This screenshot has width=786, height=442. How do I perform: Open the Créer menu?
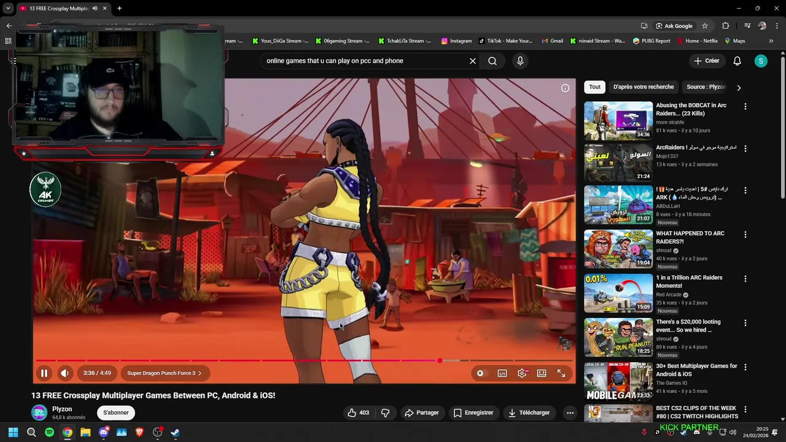pyautogui.click(x=706, y=61)
